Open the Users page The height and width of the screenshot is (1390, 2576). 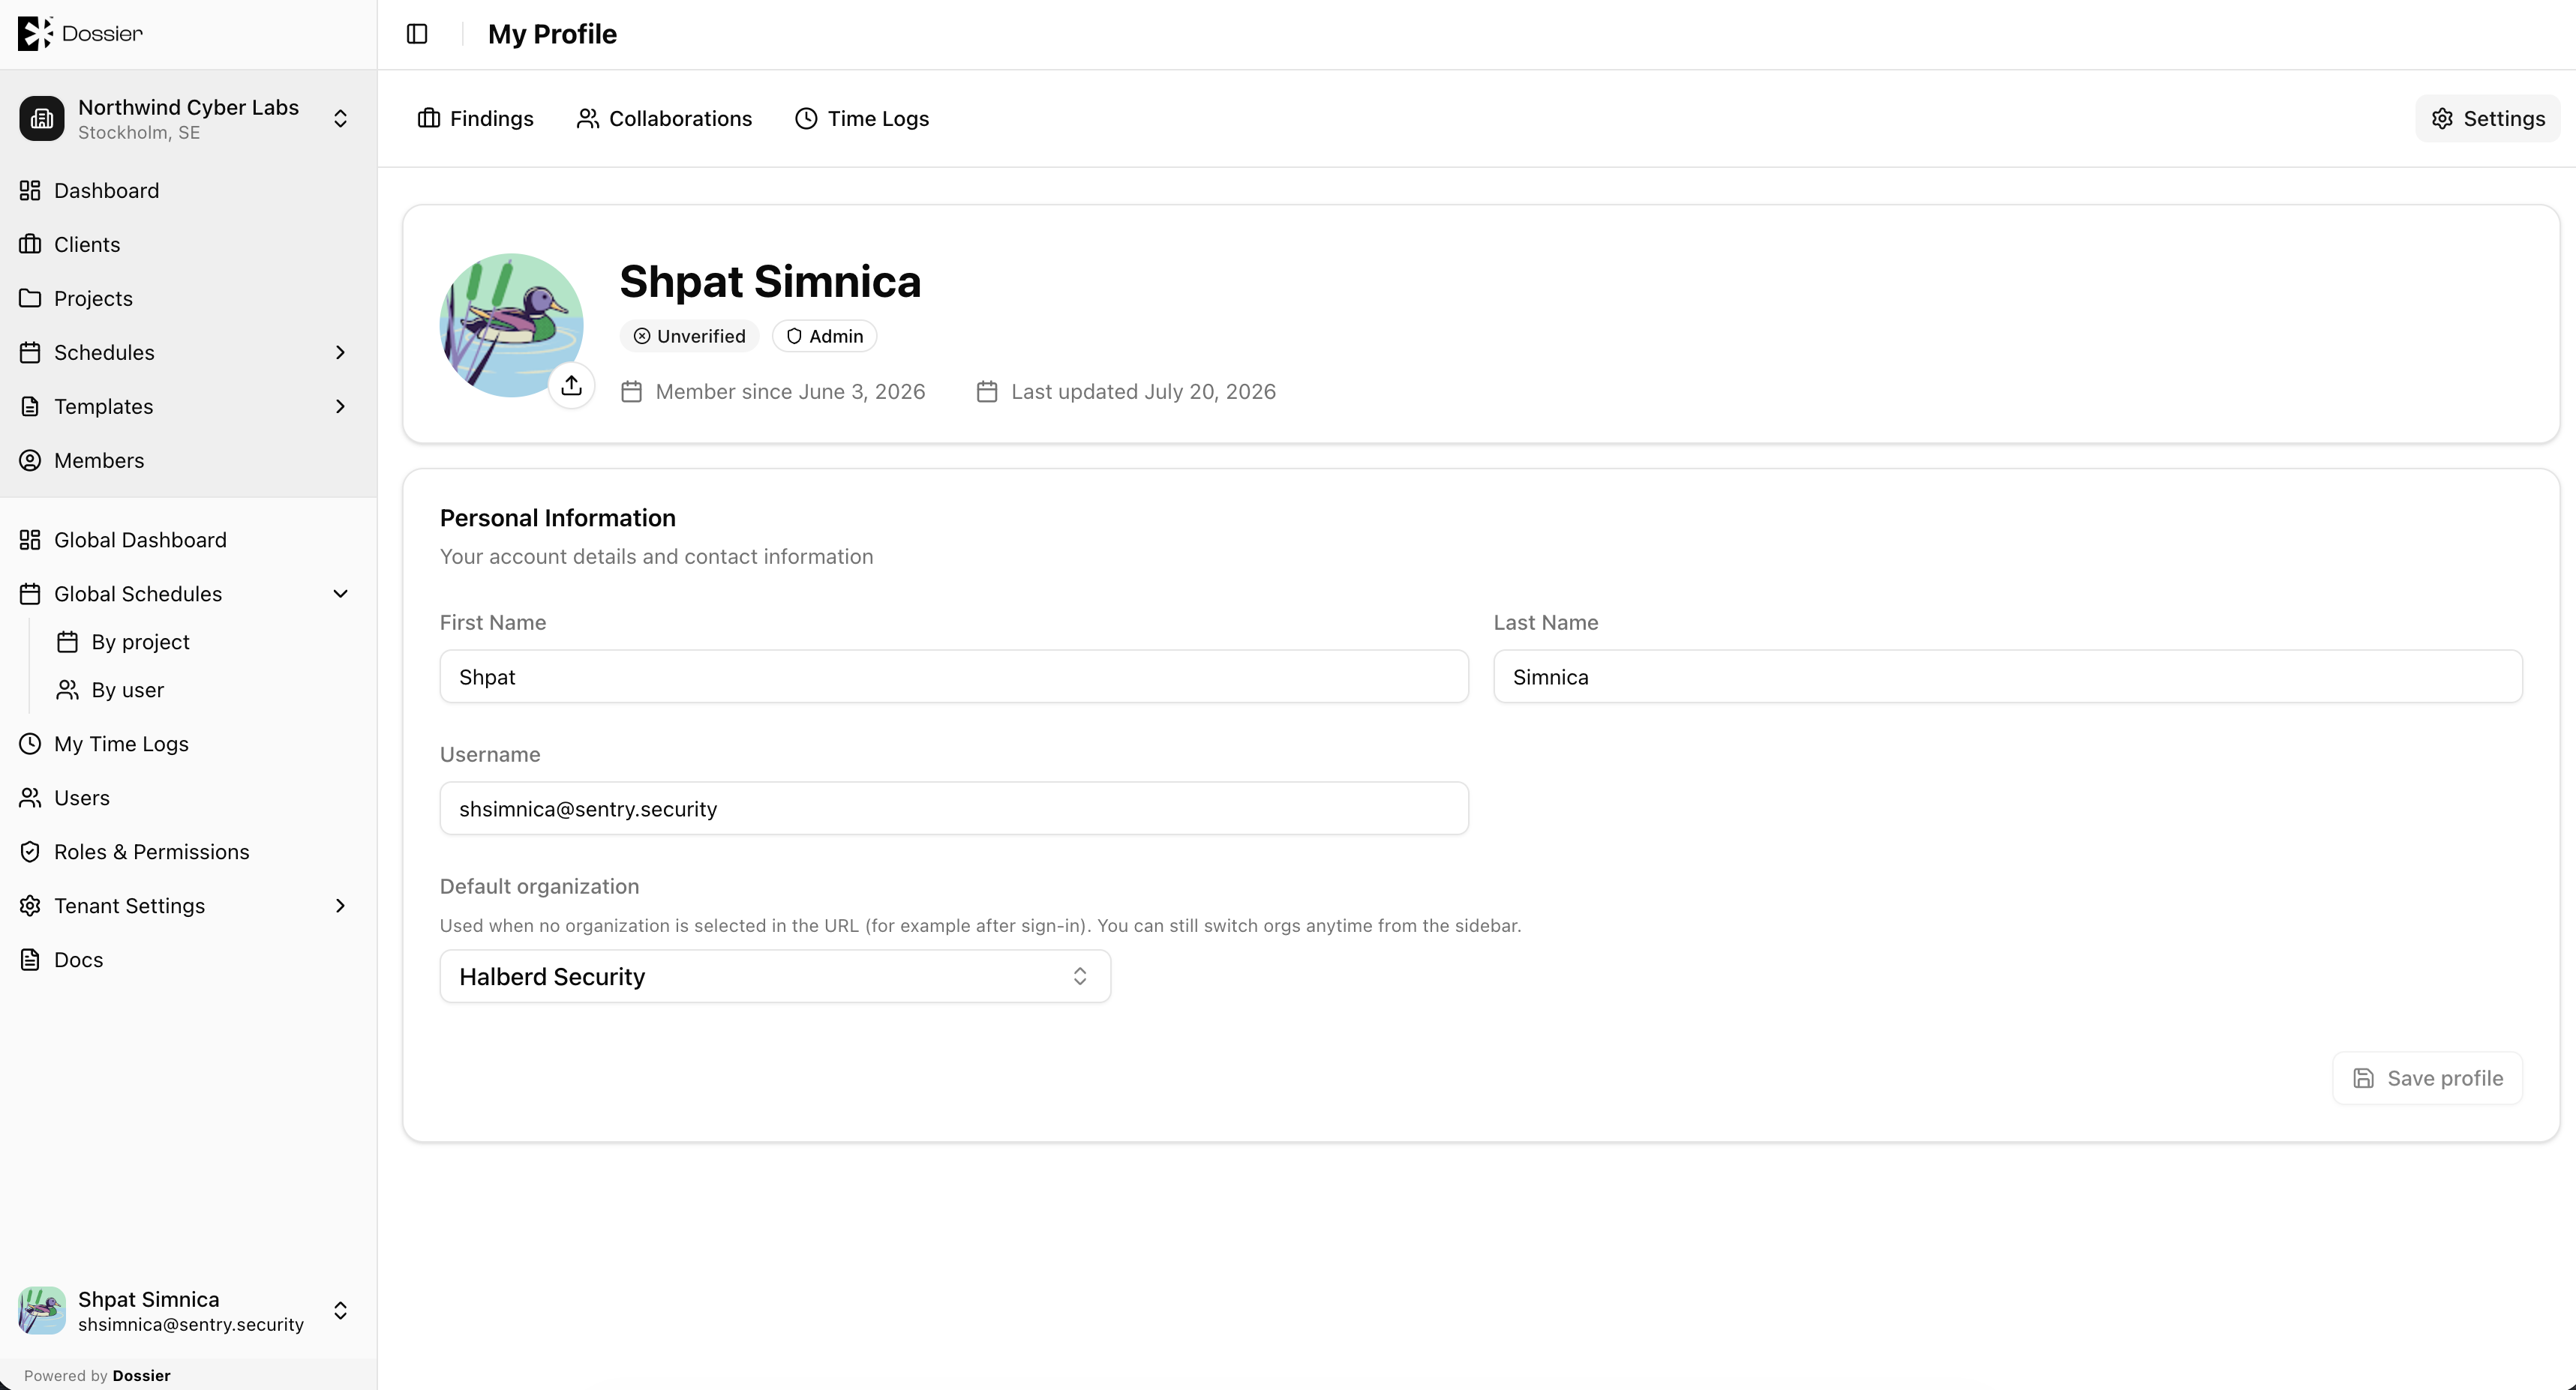(188, 798)
